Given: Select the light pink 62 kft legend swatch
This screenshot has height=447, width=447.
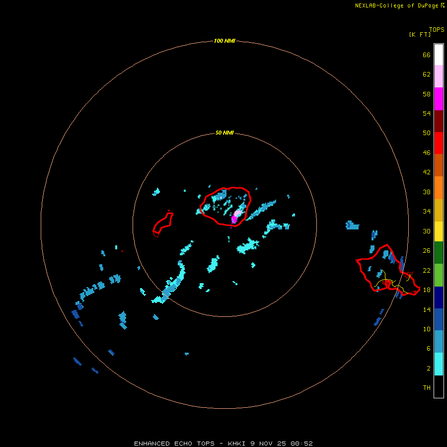Looking at the screenshot, I should 439,76.
